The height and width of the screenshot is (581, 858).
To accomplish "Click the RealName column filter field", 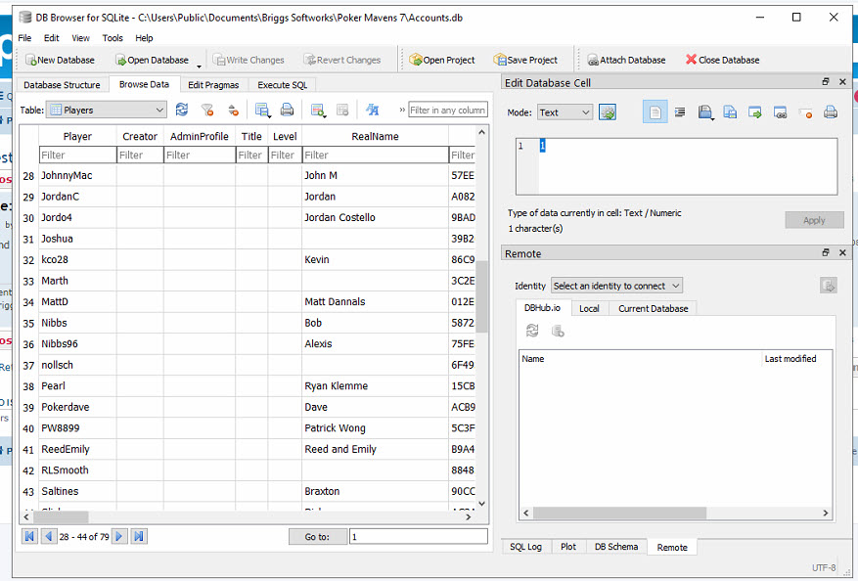I will point(374,156).
